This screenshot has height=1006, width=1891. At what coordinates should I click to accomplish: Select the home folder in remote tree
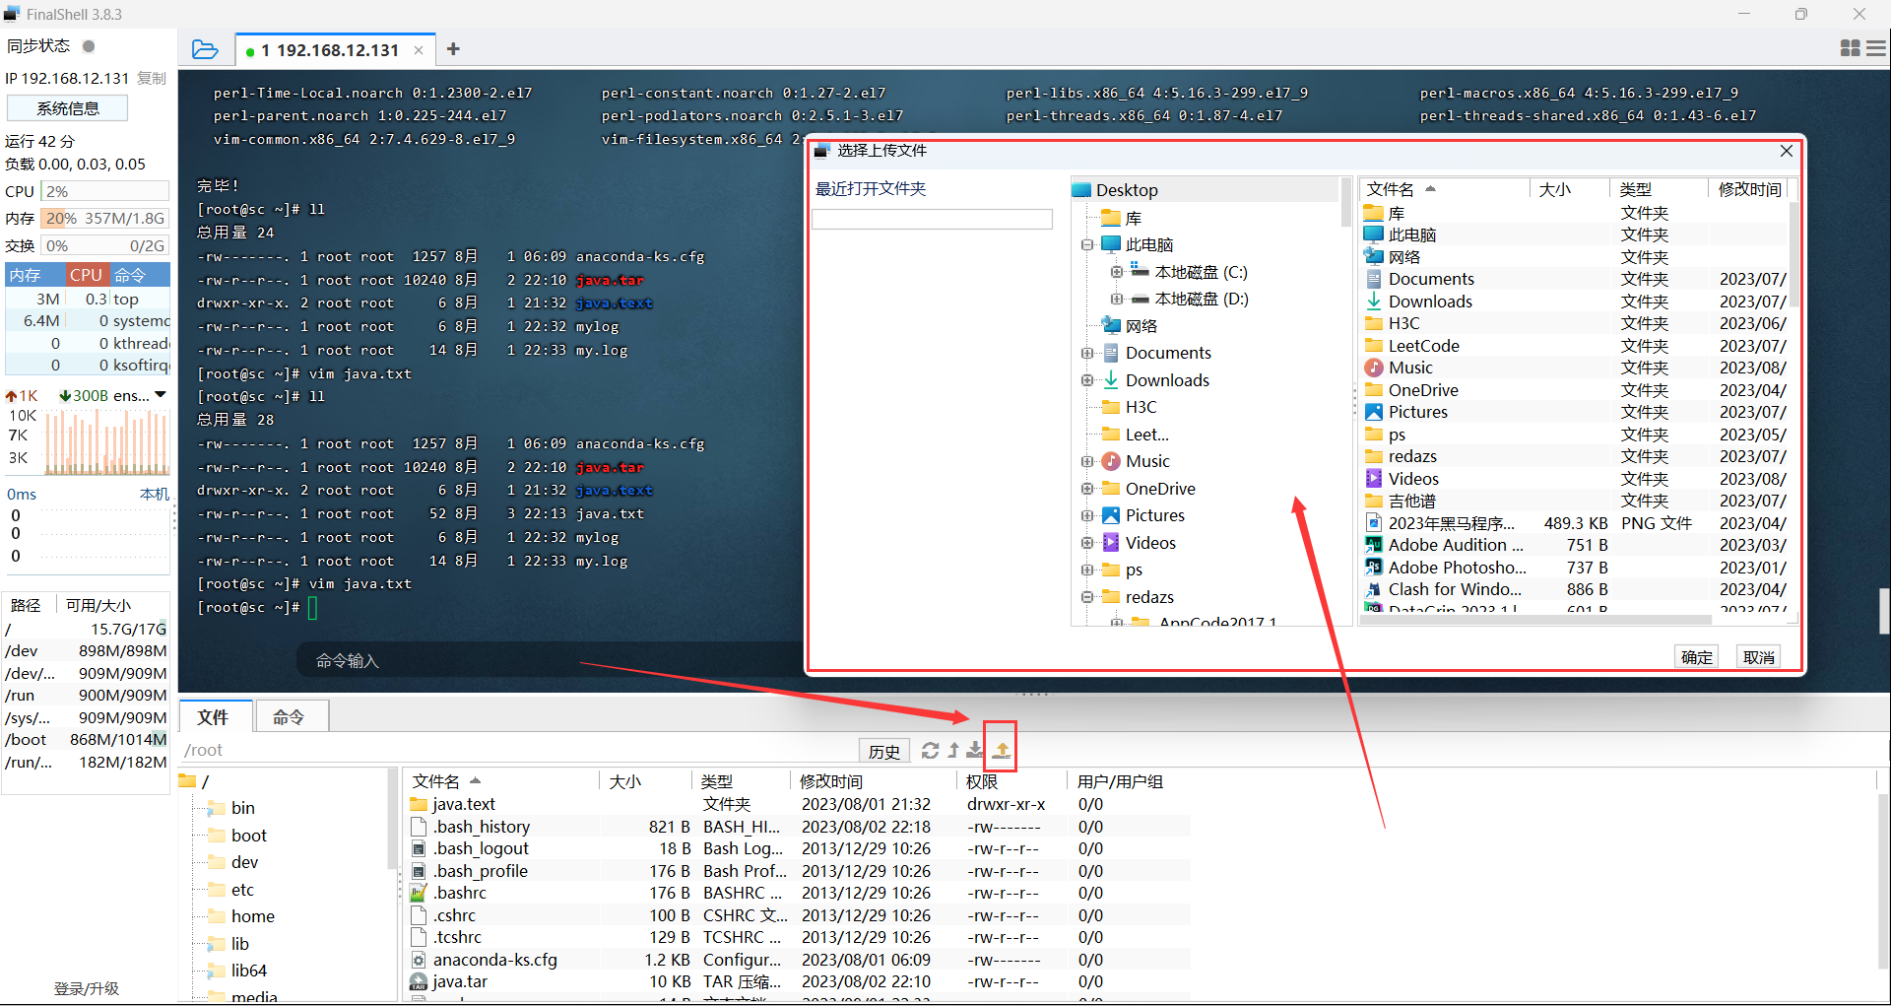pyautogui.click(x=242, y=916)
